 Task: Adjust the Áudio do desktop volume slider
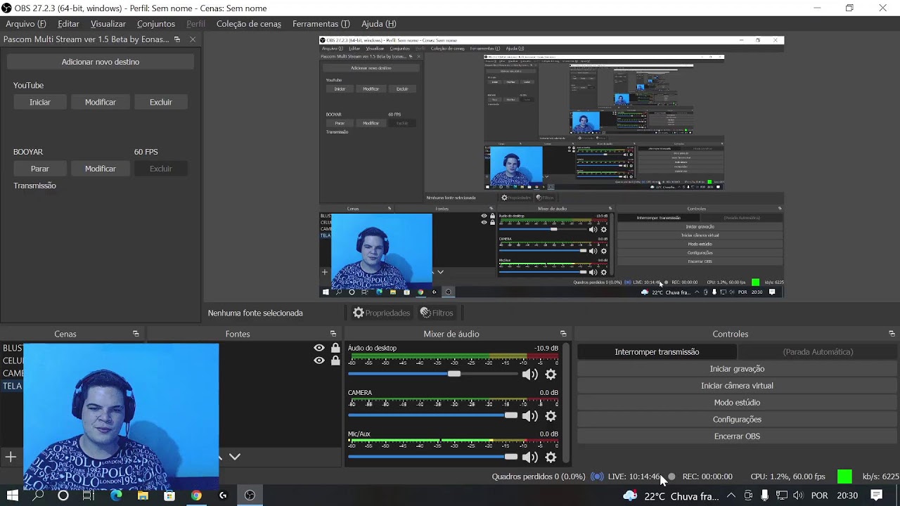[454, 374]
